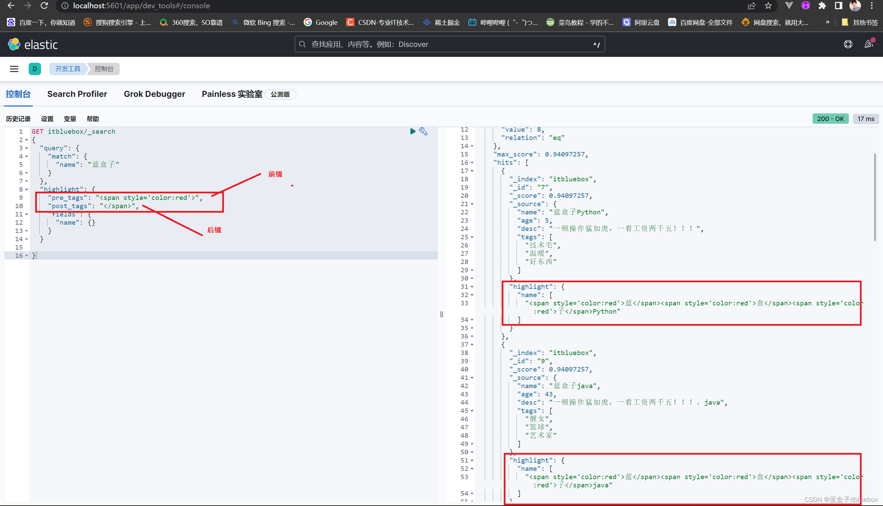The width and height of the screenshot is (883, 506).
Task: Click the green D space avatar
Action: [x=35, y=69]
